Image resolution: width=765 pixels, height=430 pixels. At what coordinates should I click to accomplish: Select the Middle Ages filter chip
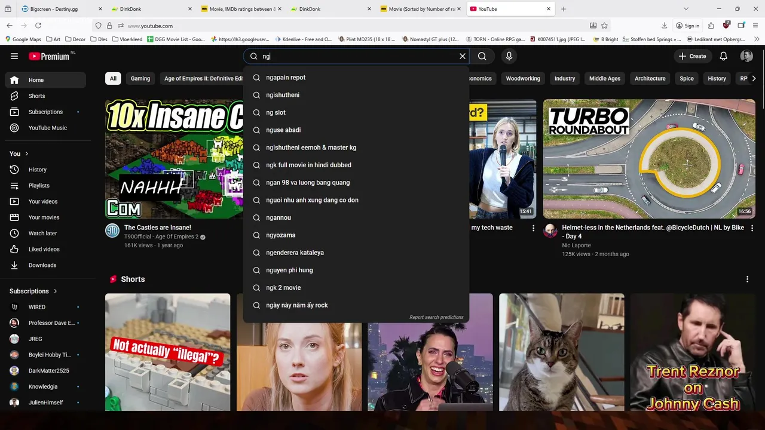pyautogui.click(x=605, y=78)
